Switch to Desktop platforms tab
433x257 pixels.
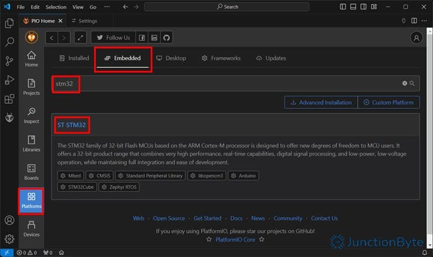[171, 58]
